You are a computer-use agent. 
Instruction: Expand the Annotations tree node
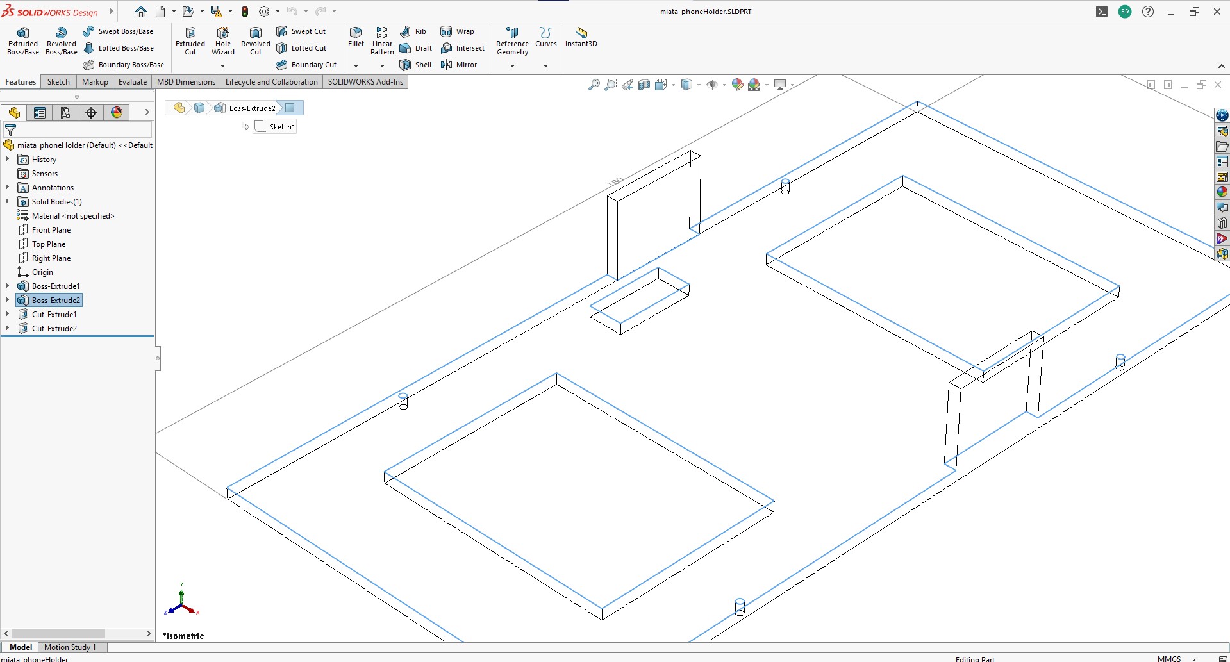(8, 187)
